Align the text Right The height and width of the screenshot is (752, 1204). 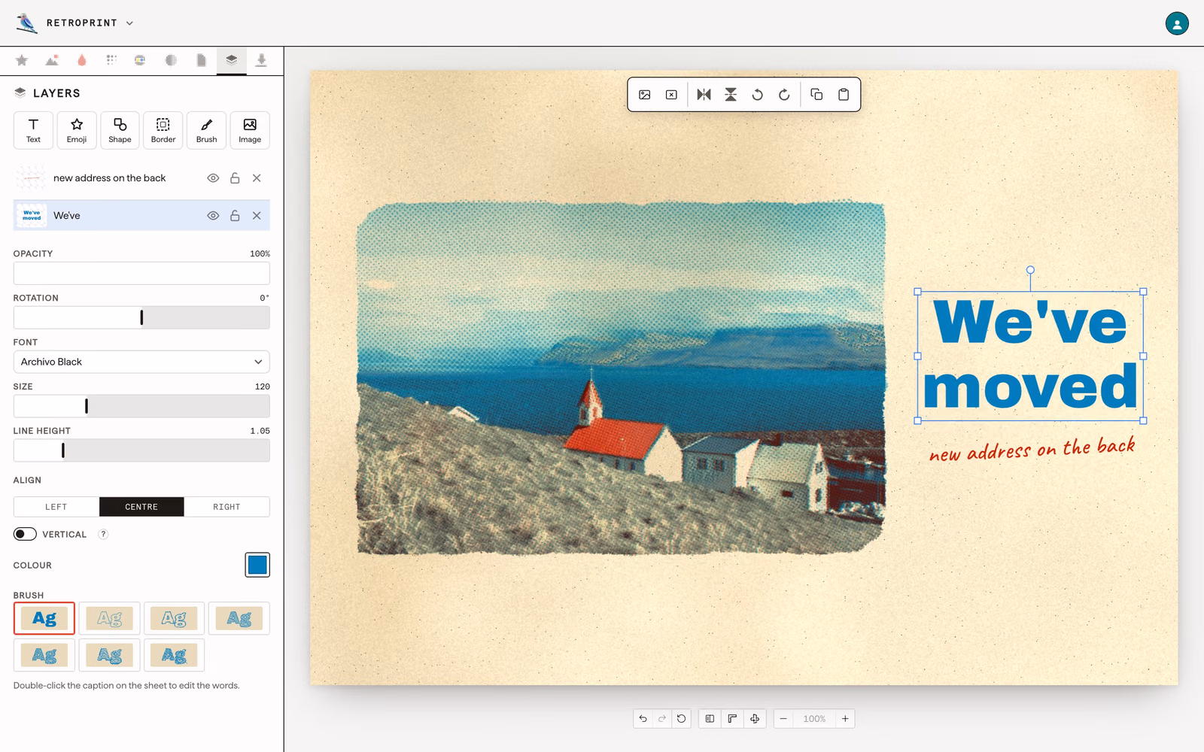click(227, 507)
